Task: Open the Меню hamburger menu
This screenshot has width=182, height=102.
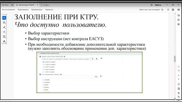Action: pos(5,5)
